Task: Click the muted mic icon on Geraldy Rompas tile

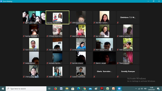Action: 118,77
